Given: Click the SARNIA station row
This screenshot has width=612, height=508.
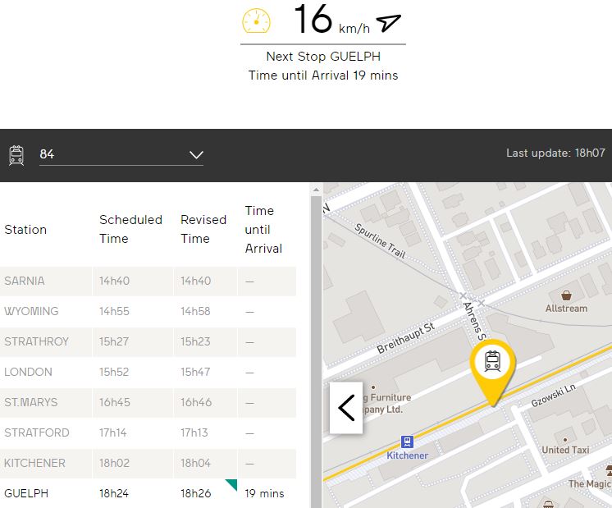Looking at the screenshot, I should [148, 281].
